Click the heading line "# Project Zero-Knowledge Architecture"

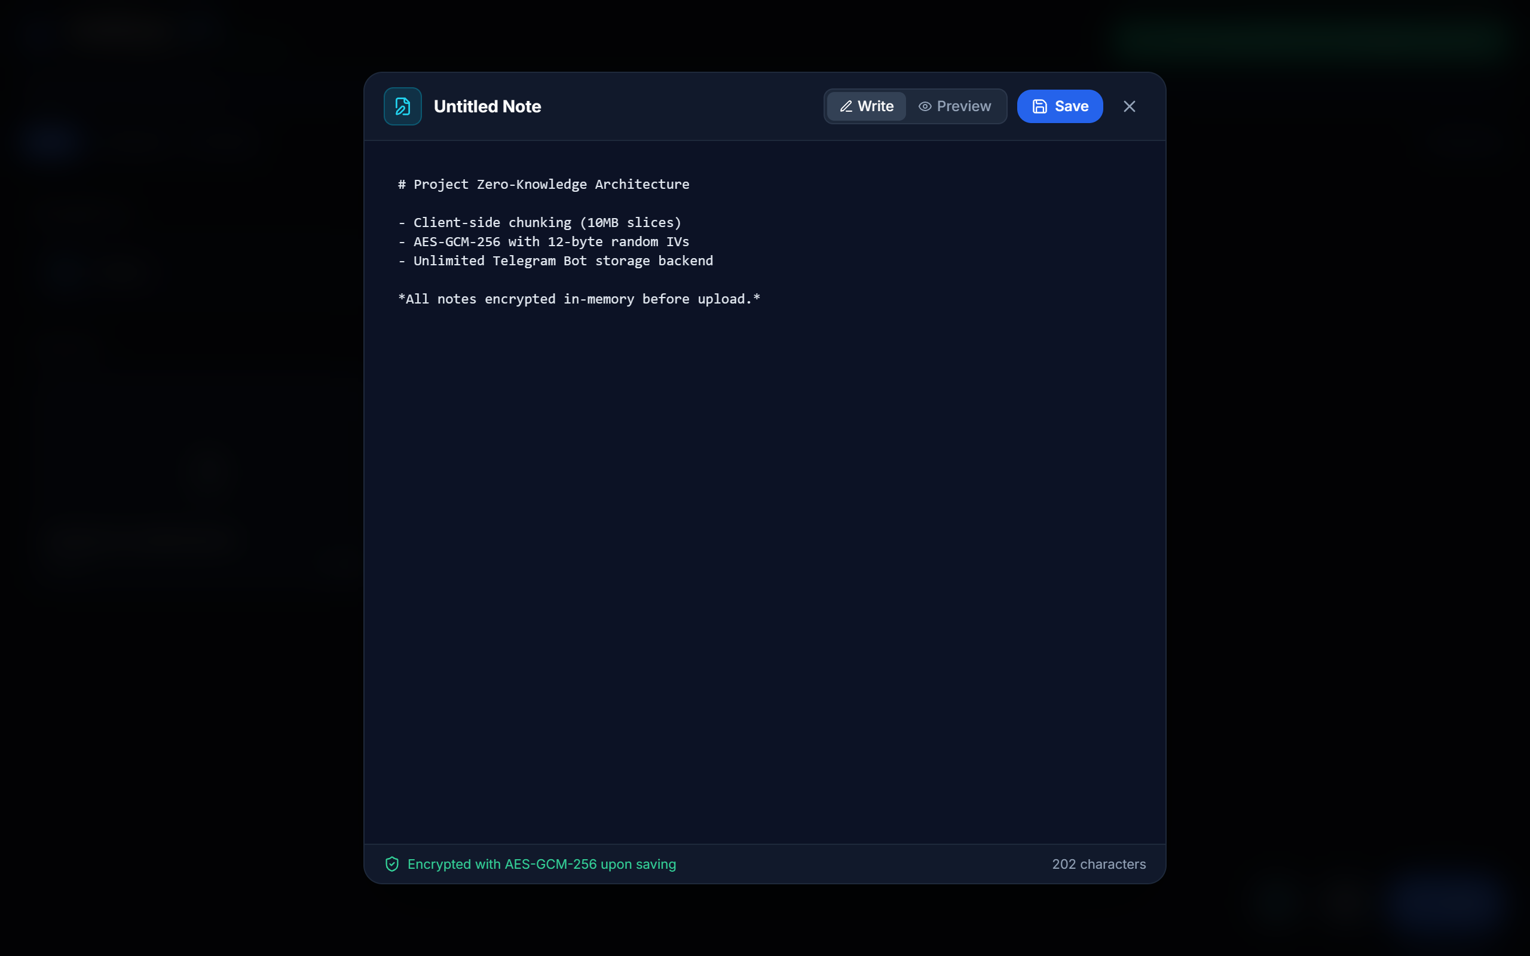tap(544, 185)
